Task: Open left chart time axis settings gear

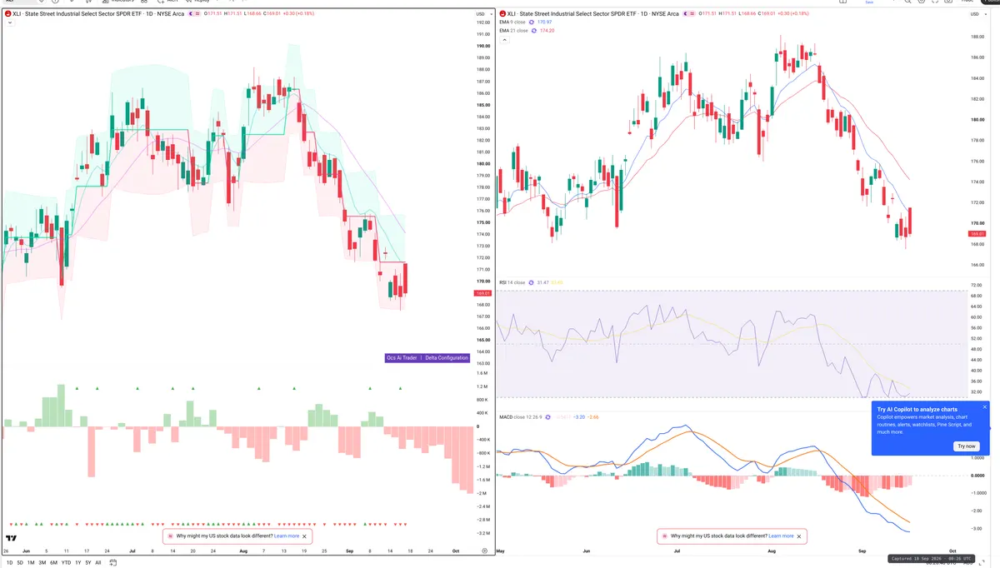Action: pyautogui.click(x=484, y=551)
